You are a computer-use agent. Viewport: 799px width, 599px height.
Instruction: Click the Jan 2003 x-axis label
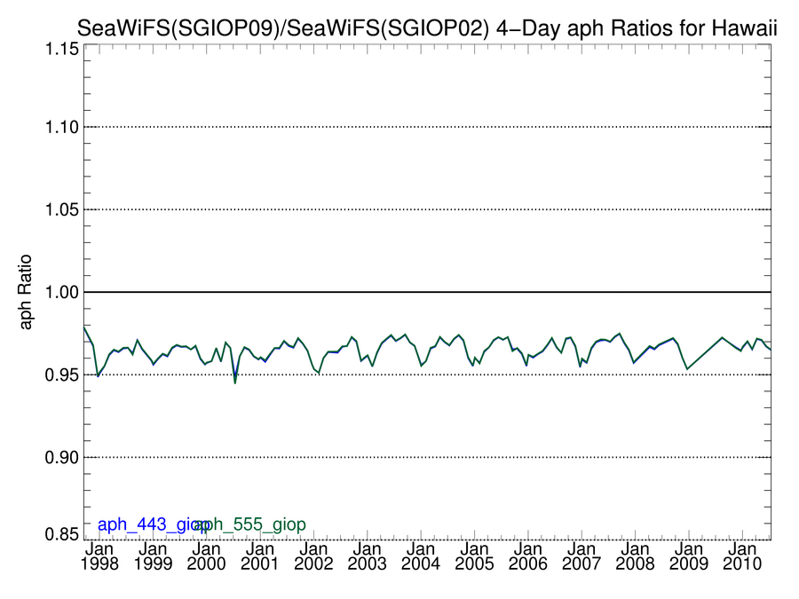pyautogui.click(x=368, y=556)
